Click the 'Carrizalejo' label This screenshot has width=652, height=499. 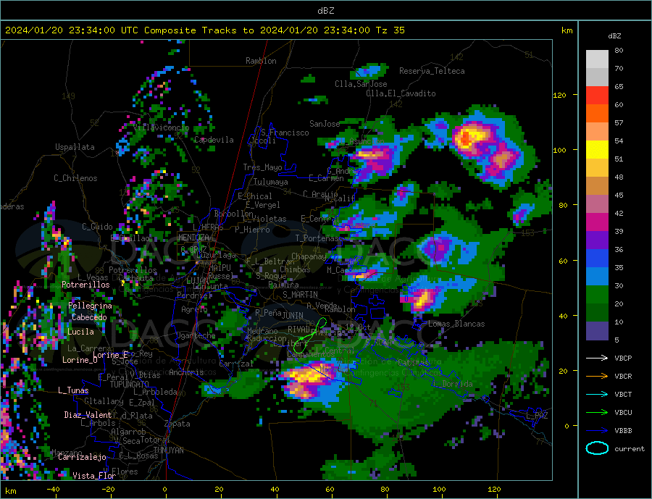coord(82,458)
